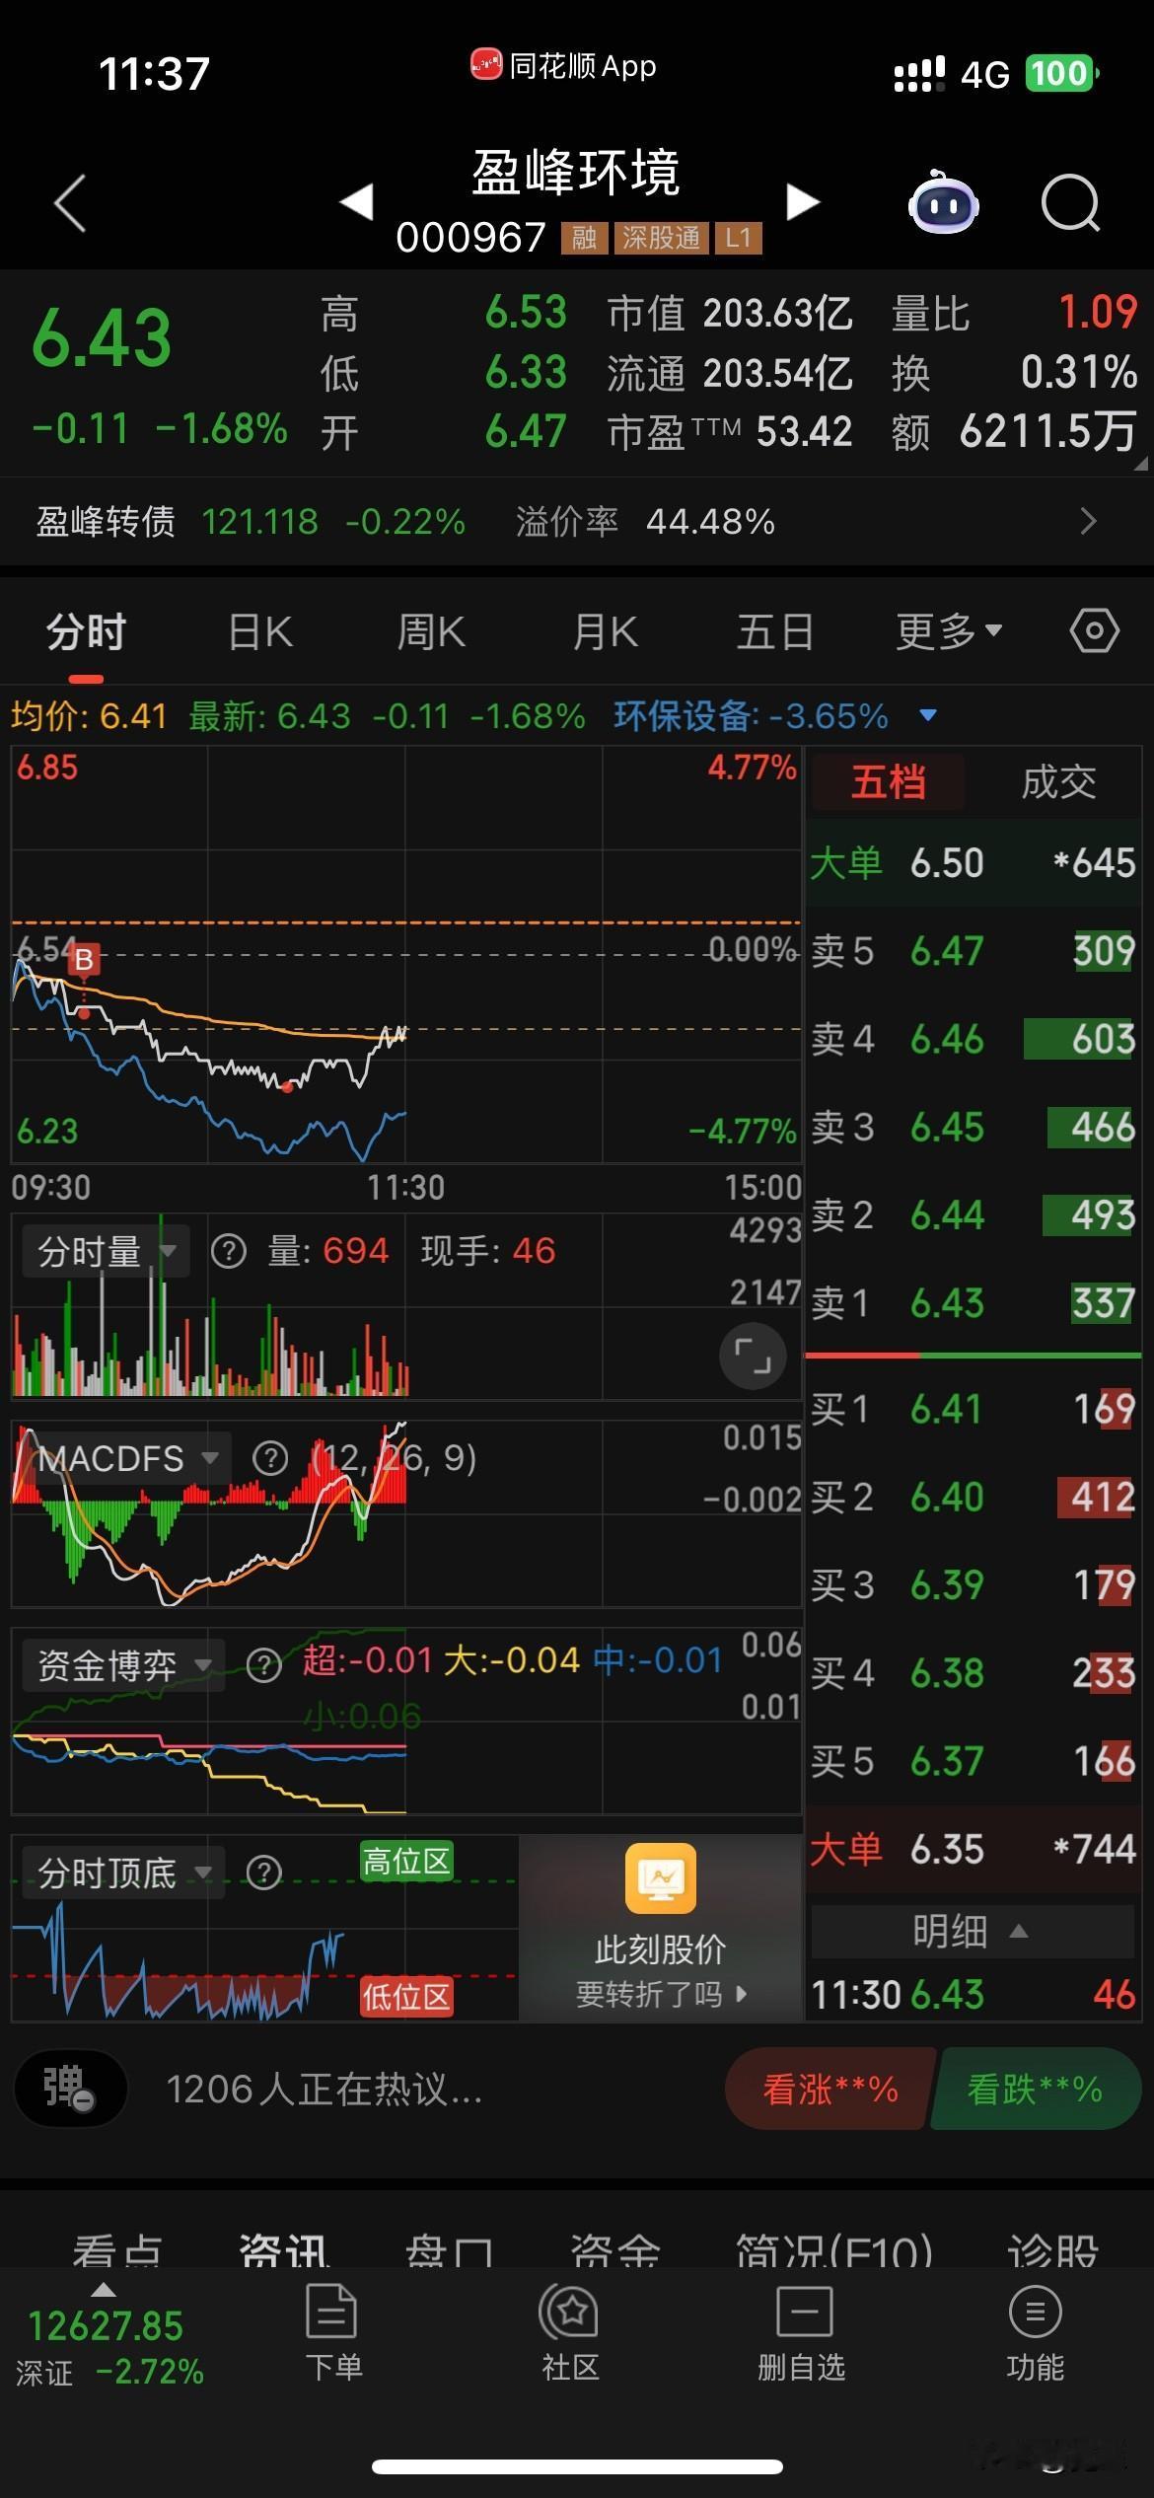
Task: Switch to the 日K tab
Action: click(x=260, y=630)
